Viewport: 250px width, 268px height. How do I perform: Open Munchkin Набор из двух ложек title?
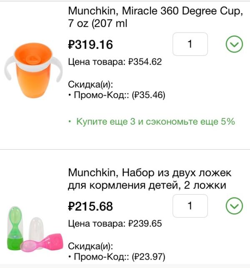(150, 179)
